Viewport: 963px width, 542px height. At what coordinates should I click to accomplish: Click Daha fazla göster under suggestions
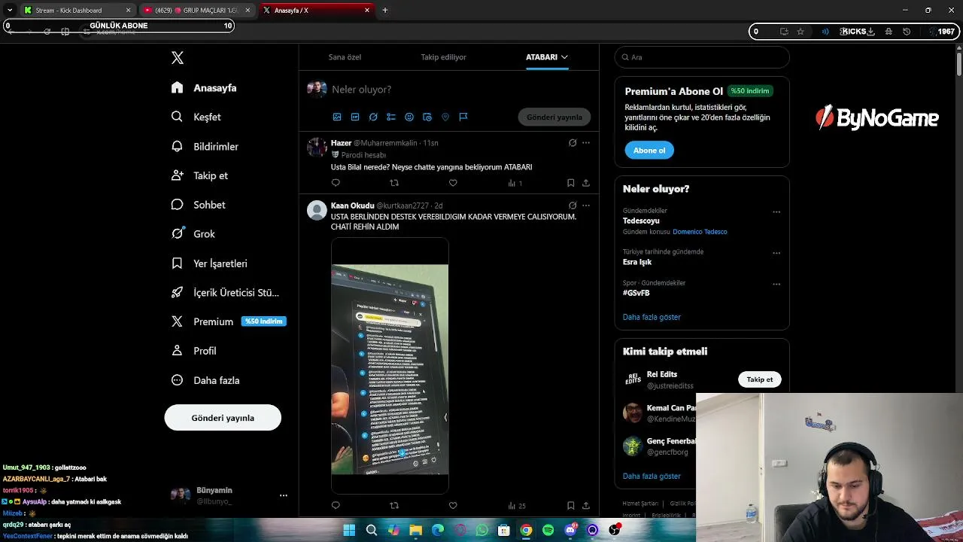pos(652,477)
